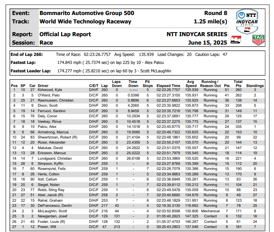
Task: Select driver Veekay, Rinus
Action: point(49,122)
